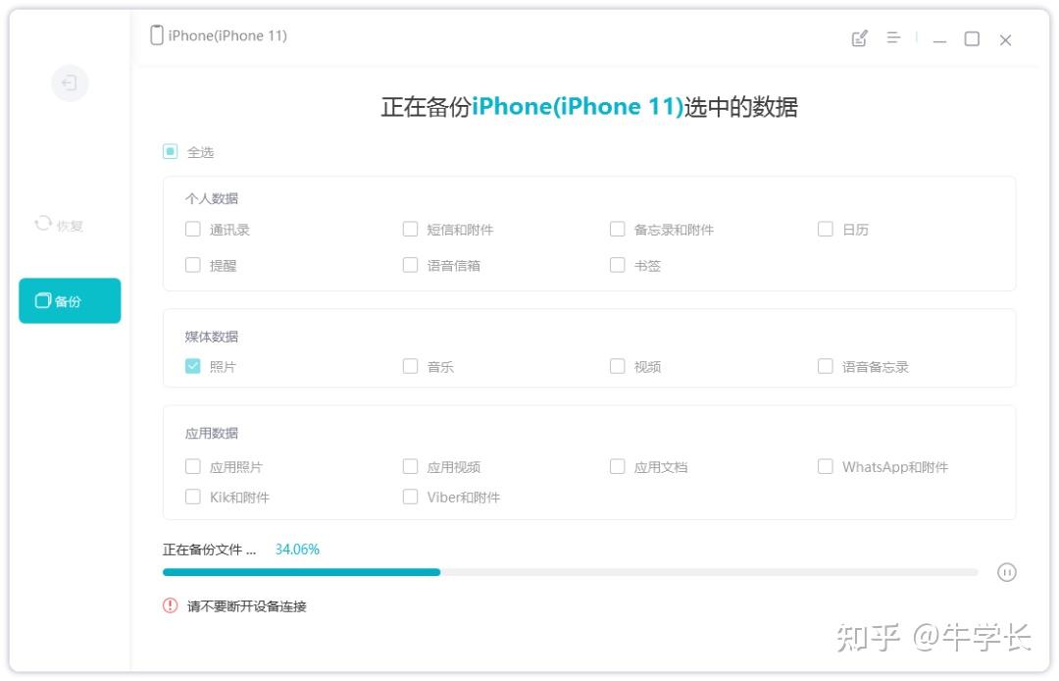Screen dimensions: 1059x681
Task: Click the iPhone device icon in the title bar
Action: [157, 35]
